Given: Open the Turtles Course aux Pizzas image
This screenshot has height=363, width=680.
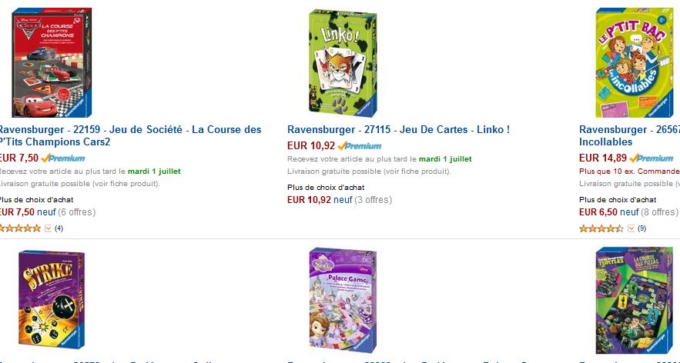Looking at the screenshot, I should tap(634, 300).
